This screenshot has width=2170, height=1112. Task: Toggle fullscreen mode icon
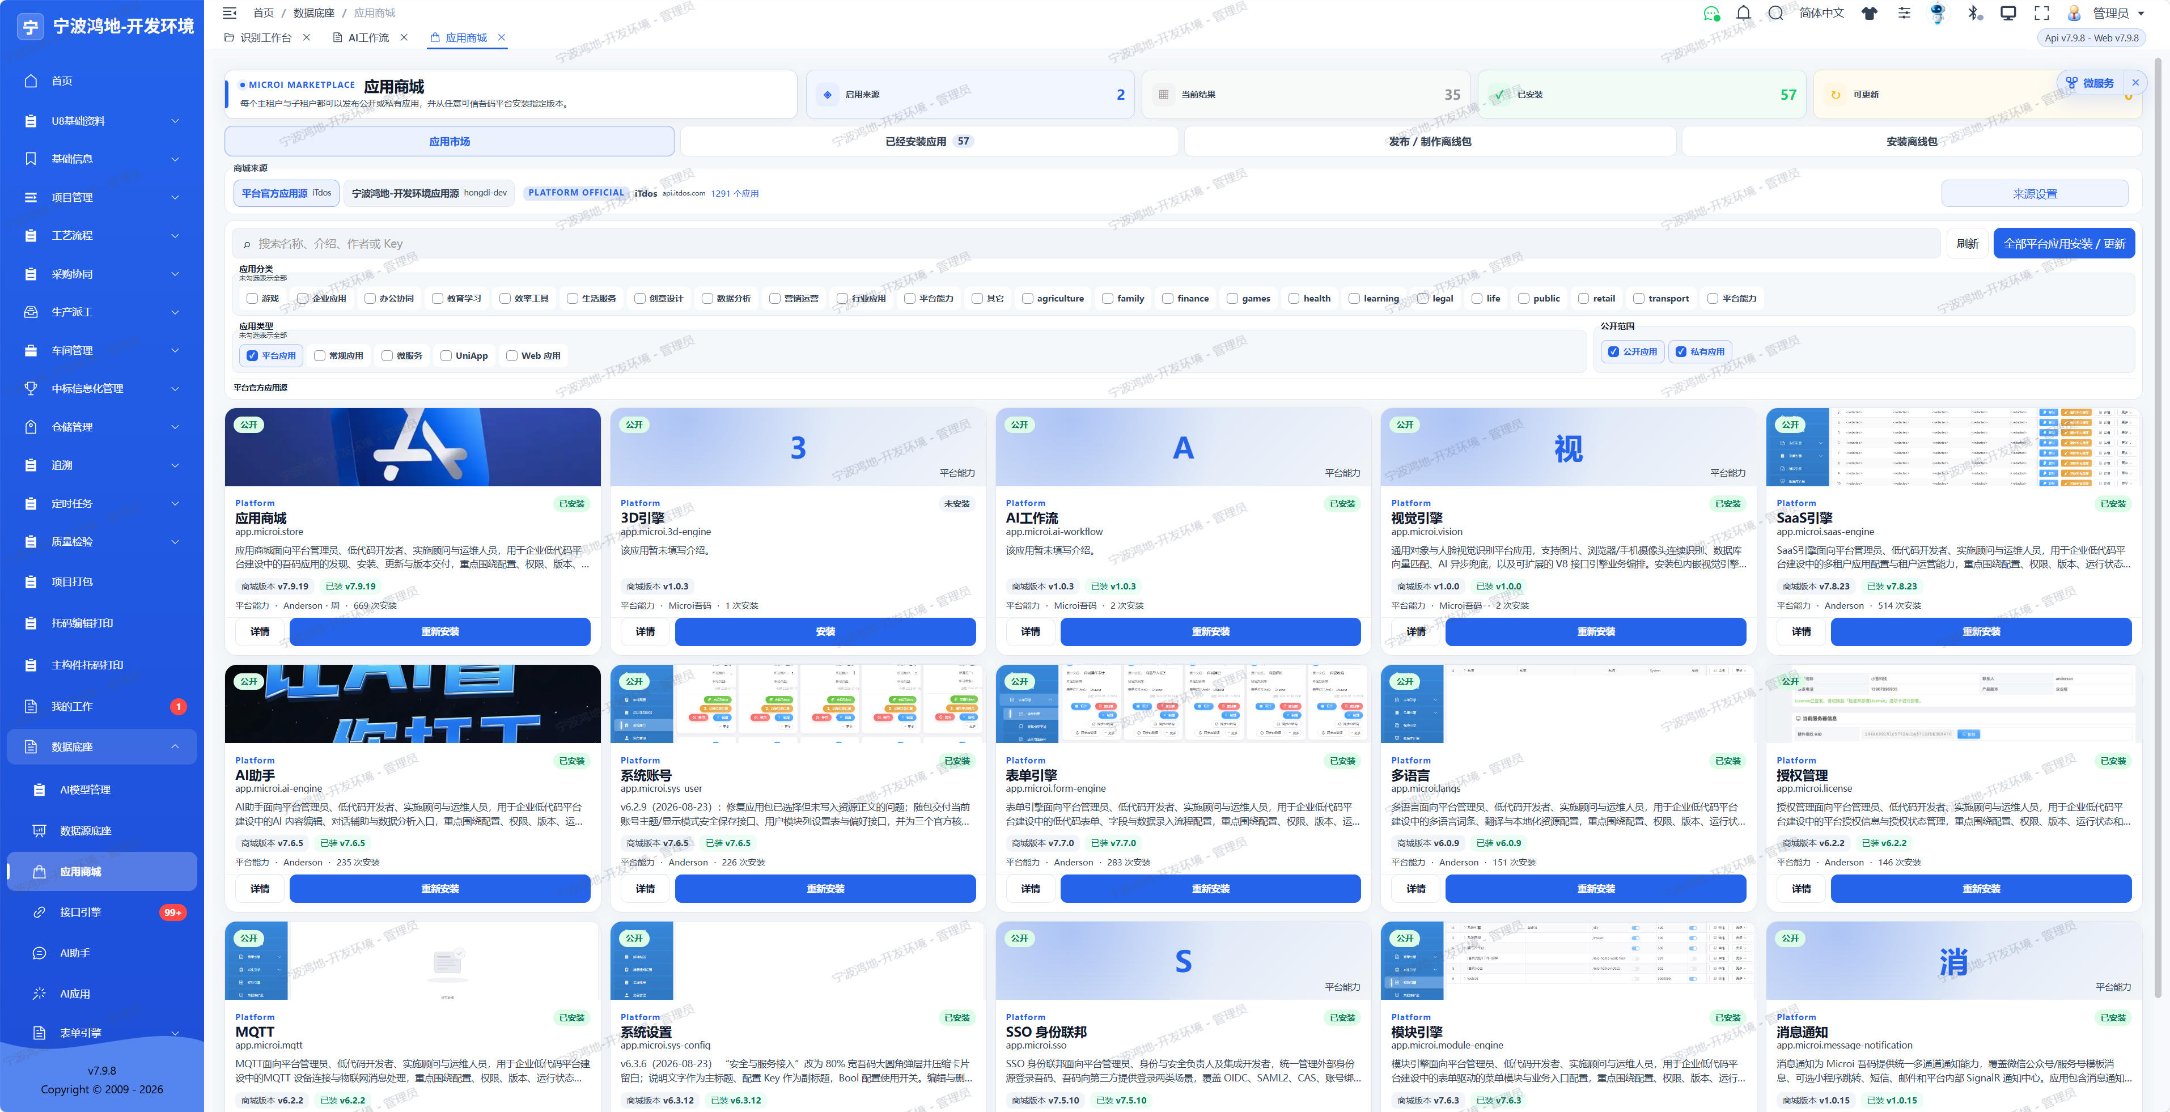click(x=2041, y=12)
